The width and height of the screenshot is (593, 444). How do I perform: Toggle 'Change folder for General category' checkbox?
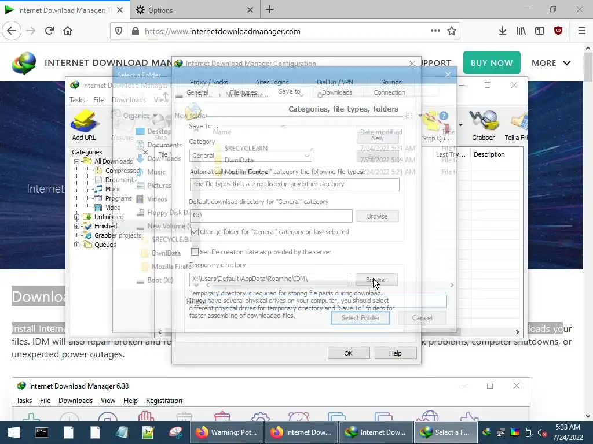(x=195, y=232)
